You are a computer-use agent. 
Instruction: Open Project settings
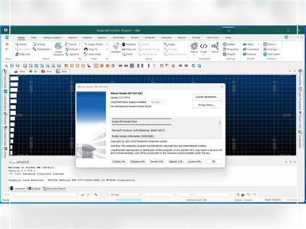click(x=229, y=54)
